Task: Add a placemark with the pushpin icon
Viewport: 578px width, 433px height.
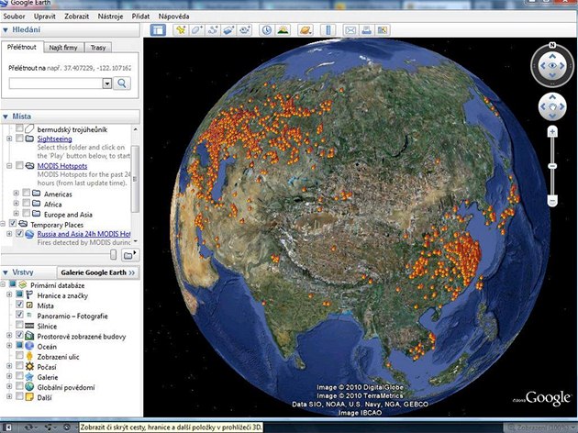Action: (x=180, y=30)
